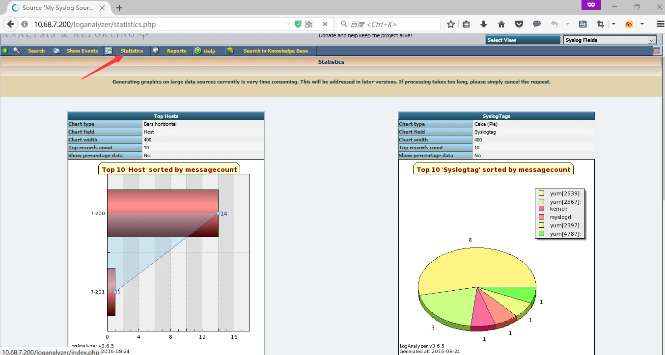Click the chat speech bubble icon
Image resolution: width=665 pixels, height=355 pixels.
point(537,24)
